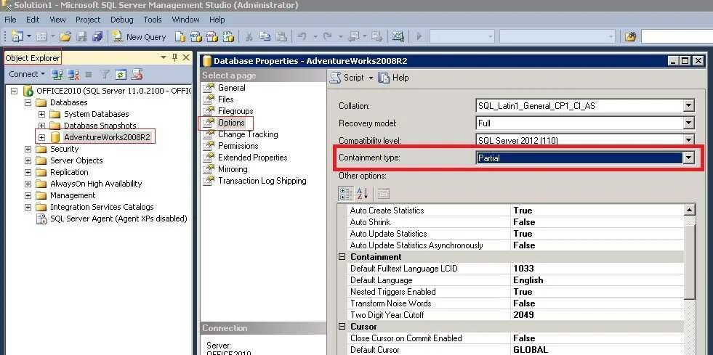The image size is (713, 355).
Task: Click the Analysis Services XMLA Query icon
Action: click(x=227, y=37)
